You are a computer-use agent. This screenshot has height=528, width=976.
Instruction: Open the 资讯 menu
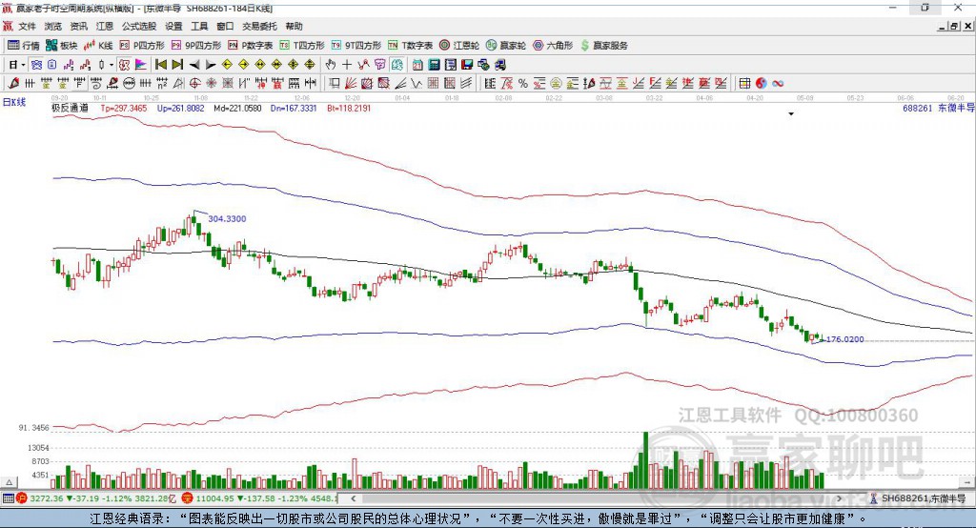(x=78, y=26)
